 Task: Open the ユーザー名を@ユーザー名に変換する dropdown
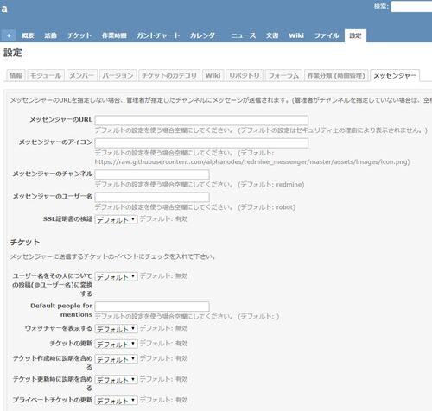[x=116, y=276]
